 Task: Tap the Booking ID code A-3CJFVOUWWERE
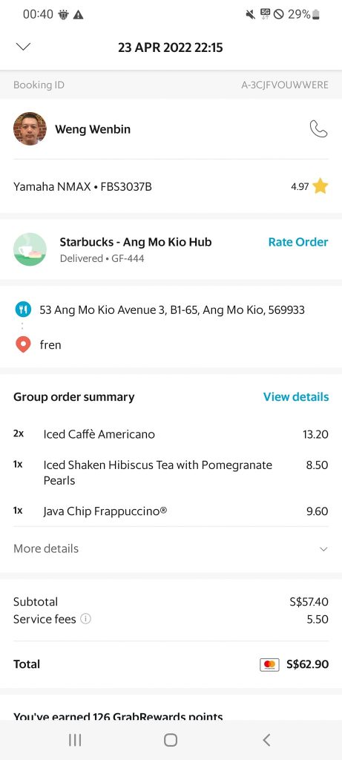coord(285,85)
